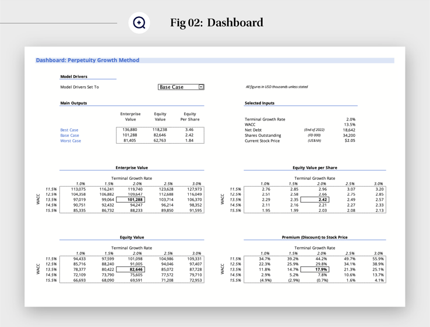Click the blue Base Case row label
This screenshot has height=327, width=430.
69,136
